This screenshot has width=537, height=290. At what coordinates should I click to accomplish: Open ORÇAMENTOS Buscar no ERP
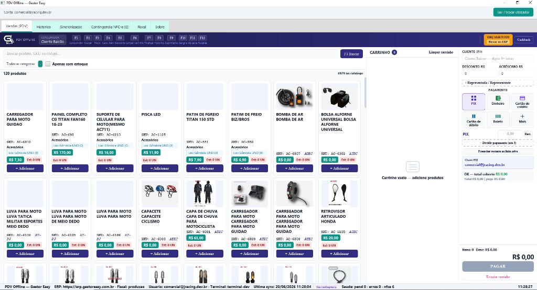tap(498, 40)
